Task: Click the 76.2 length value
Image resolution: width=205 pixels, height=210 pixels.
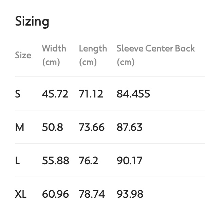Action: 88,161
